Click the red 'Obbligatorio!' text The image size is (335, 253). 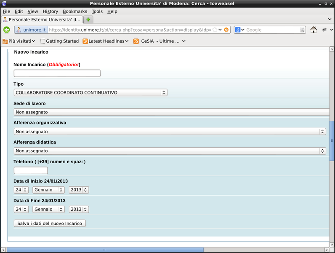(64, 65)
